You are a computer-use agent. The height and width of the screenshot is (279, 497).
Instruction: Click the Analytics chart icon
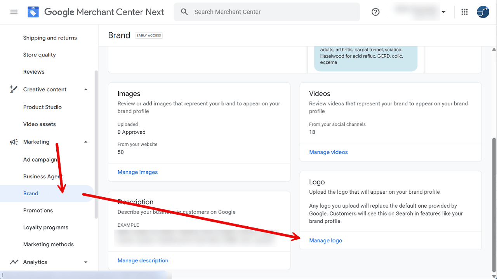(x=14, y=262)
